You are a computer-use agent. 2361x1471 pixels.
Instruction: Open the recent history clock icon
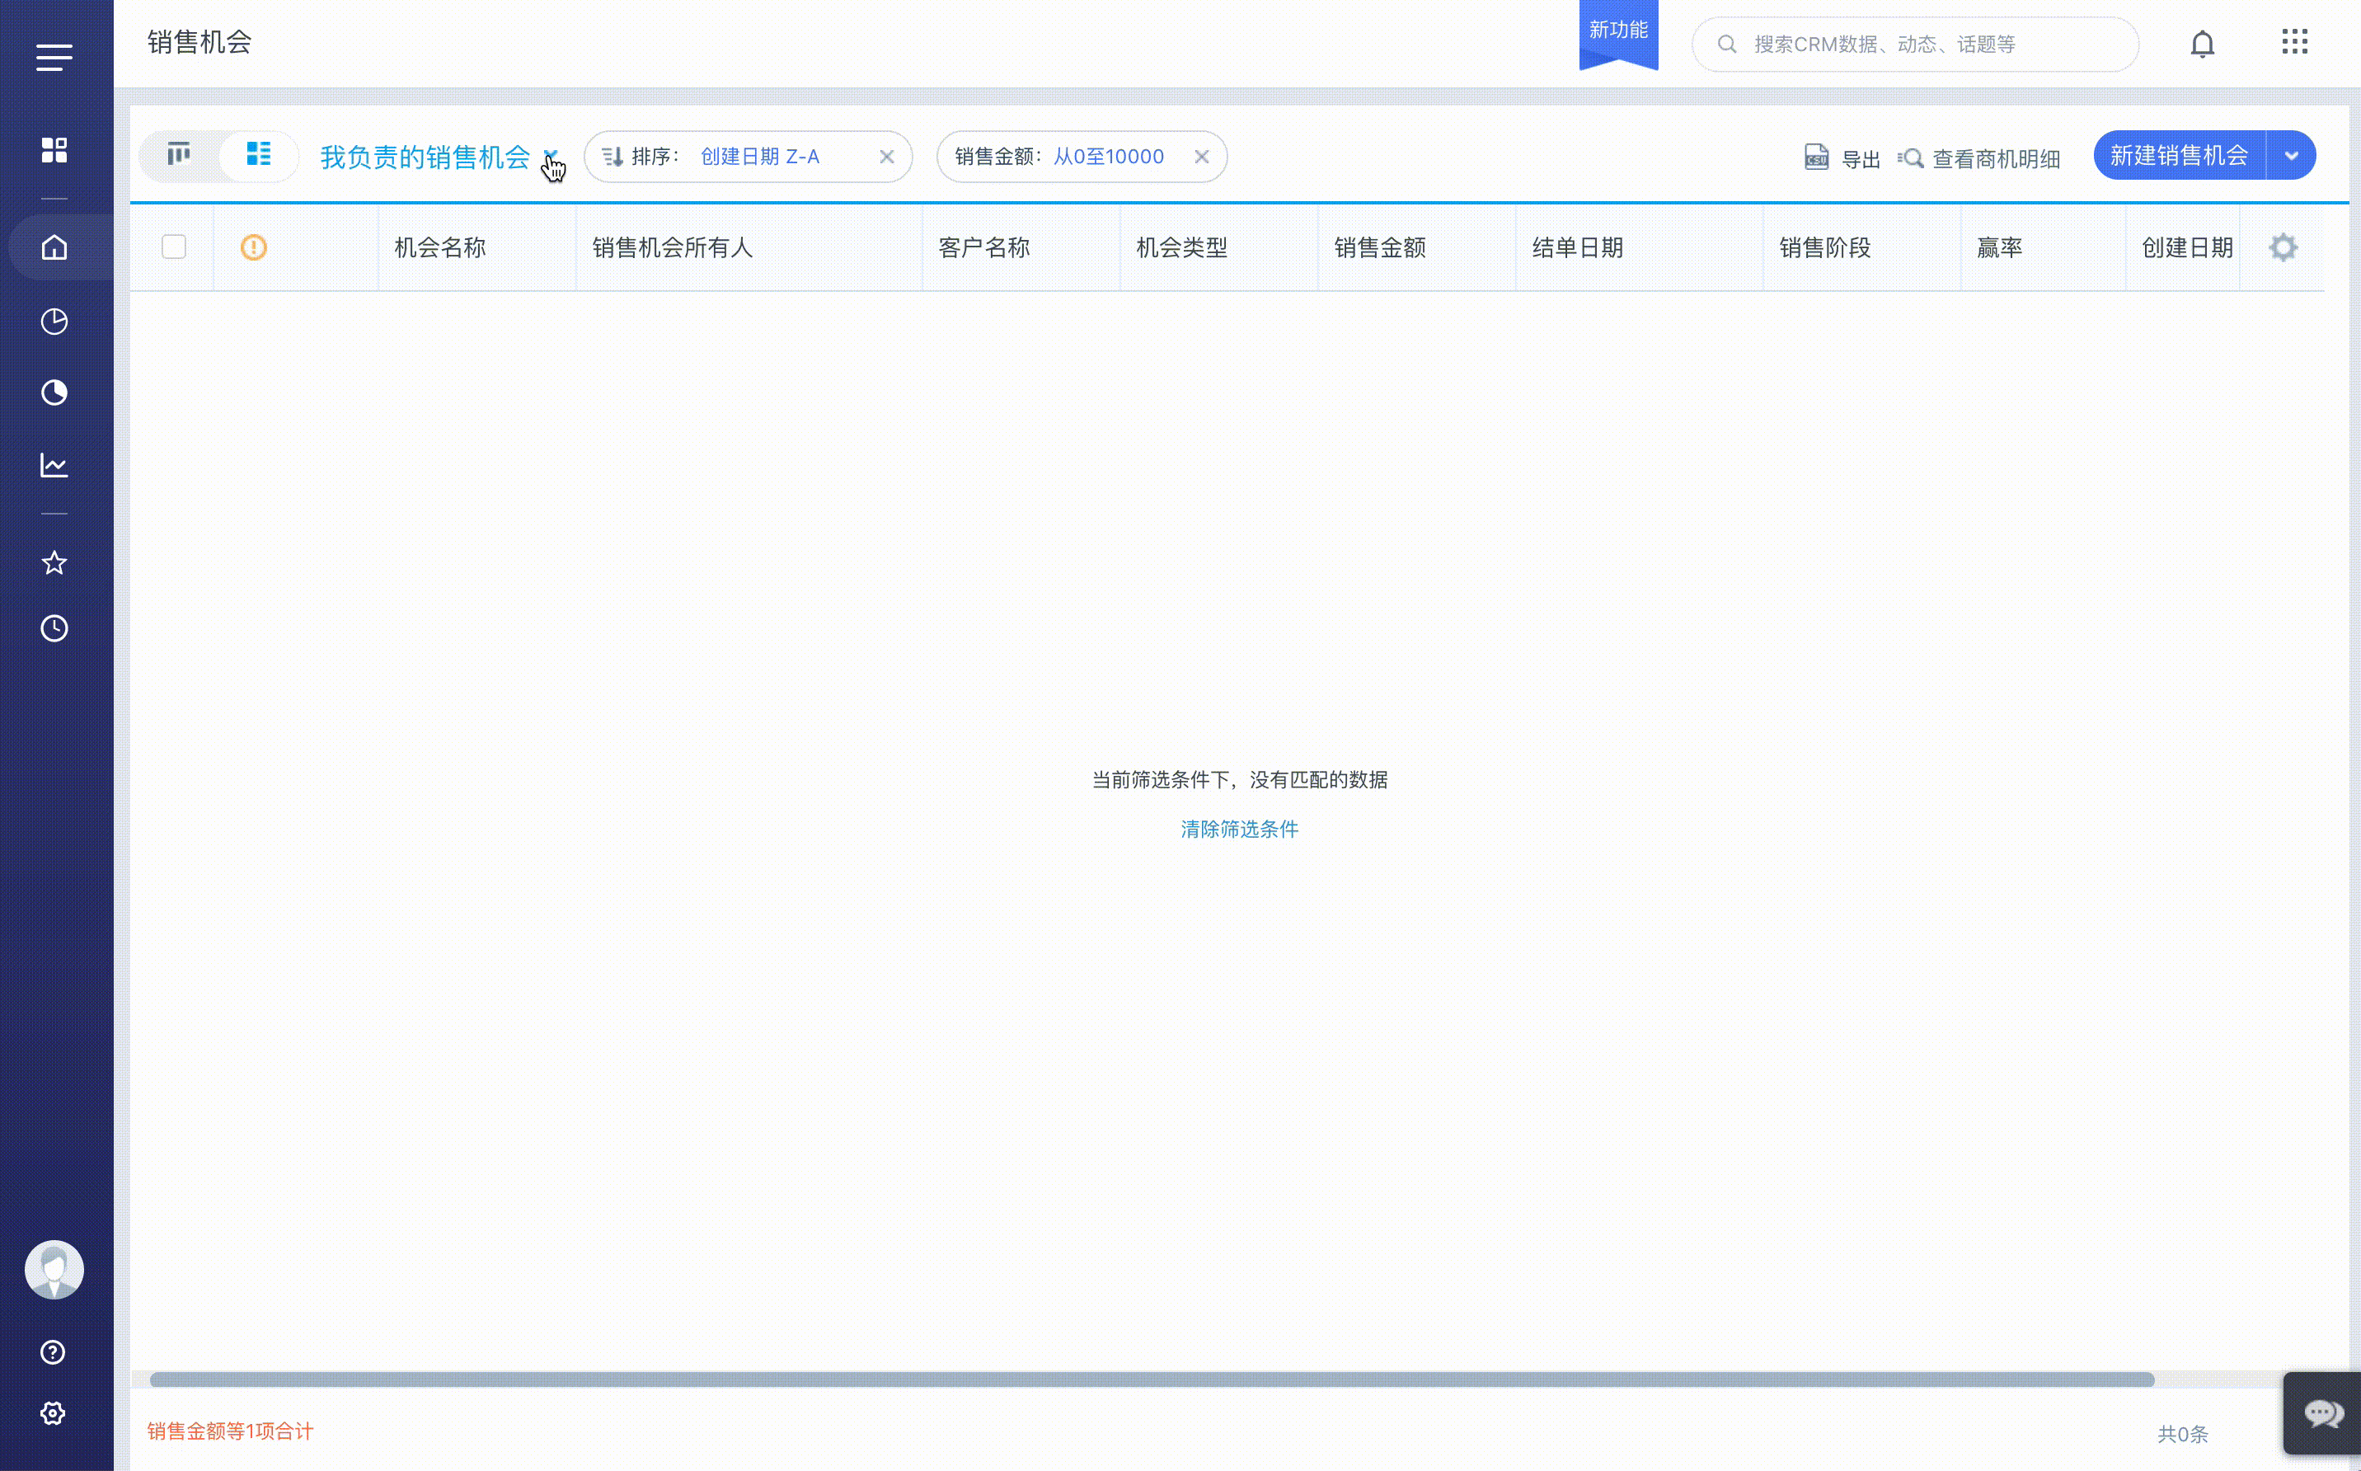point(54,627)
